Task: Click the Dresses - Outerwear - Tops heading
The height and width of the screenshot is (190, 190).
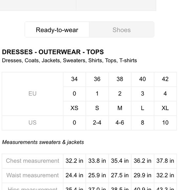Action: coord(53,52)
